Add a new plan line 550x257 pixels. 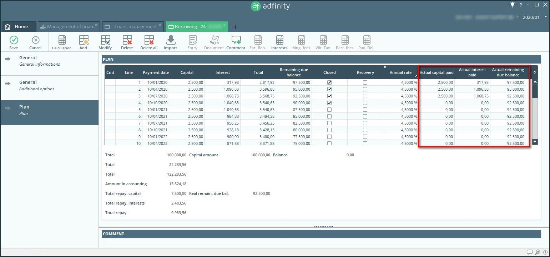click(x=84, y=40)
